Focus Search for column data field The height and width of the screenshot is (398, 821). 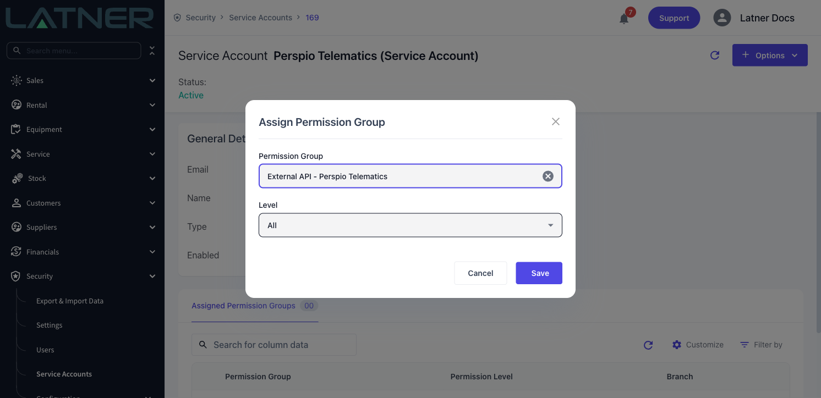[274, 345]
